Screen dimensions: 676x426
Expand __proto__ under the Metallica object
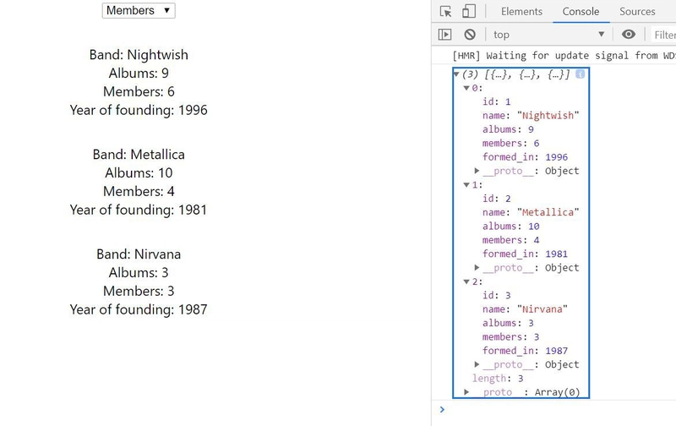477,268
